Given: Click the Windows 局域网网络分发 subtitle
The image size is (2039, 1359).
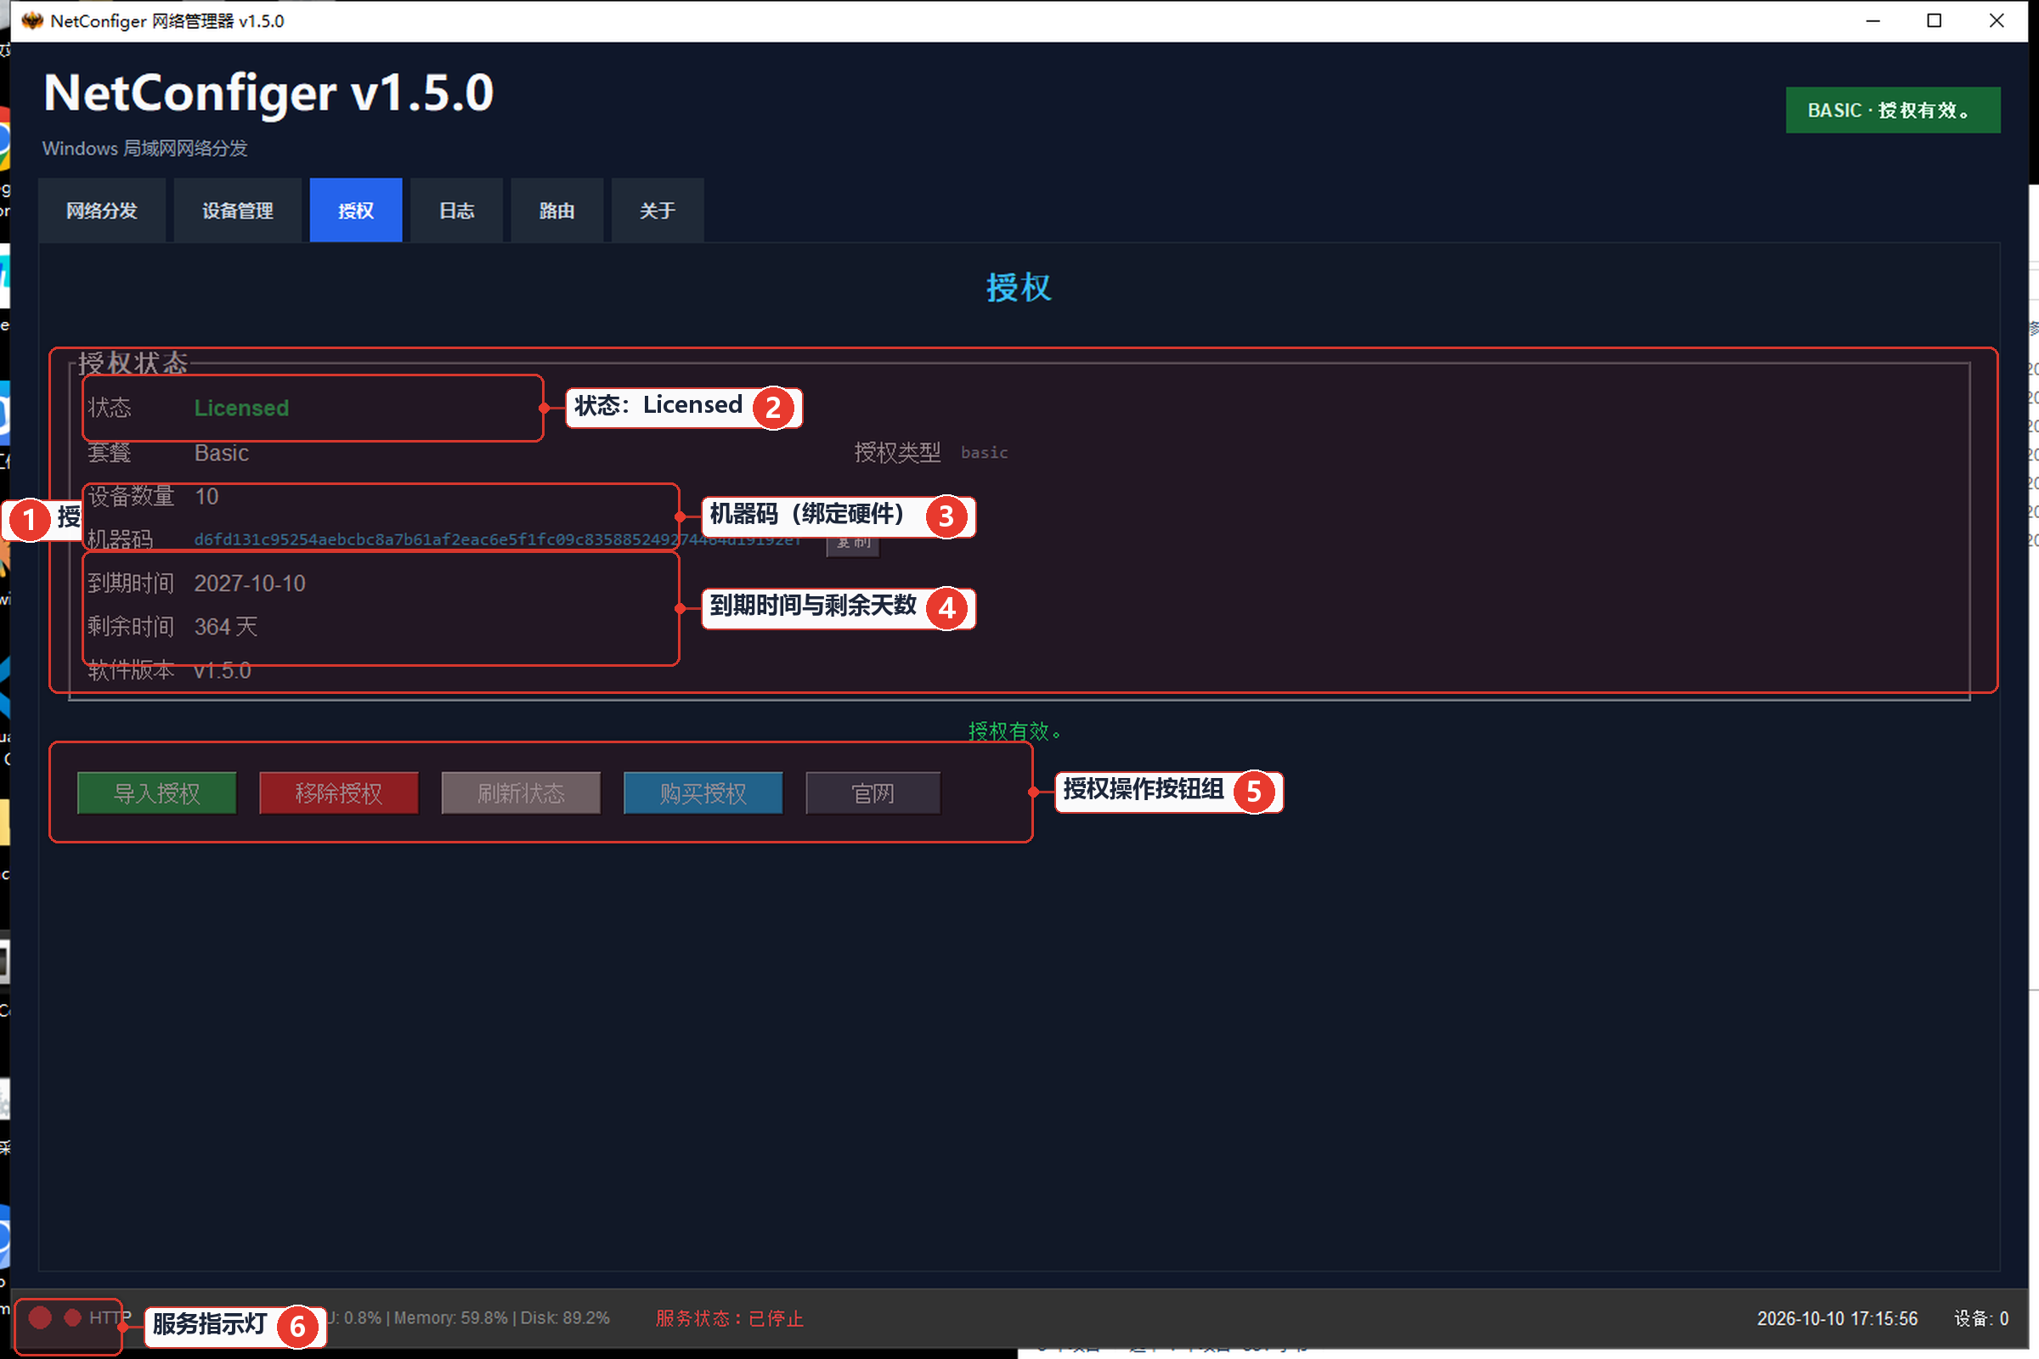Looking at the screenshot, I should pyautogui.click(x=144, y=148).
